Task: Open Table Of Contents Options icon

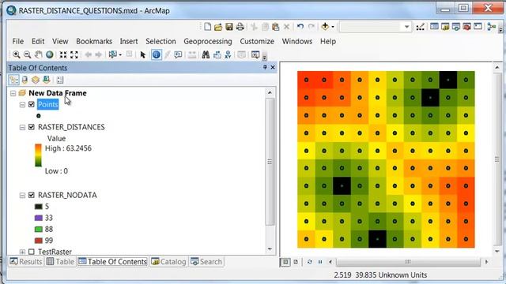Action: 60,80
